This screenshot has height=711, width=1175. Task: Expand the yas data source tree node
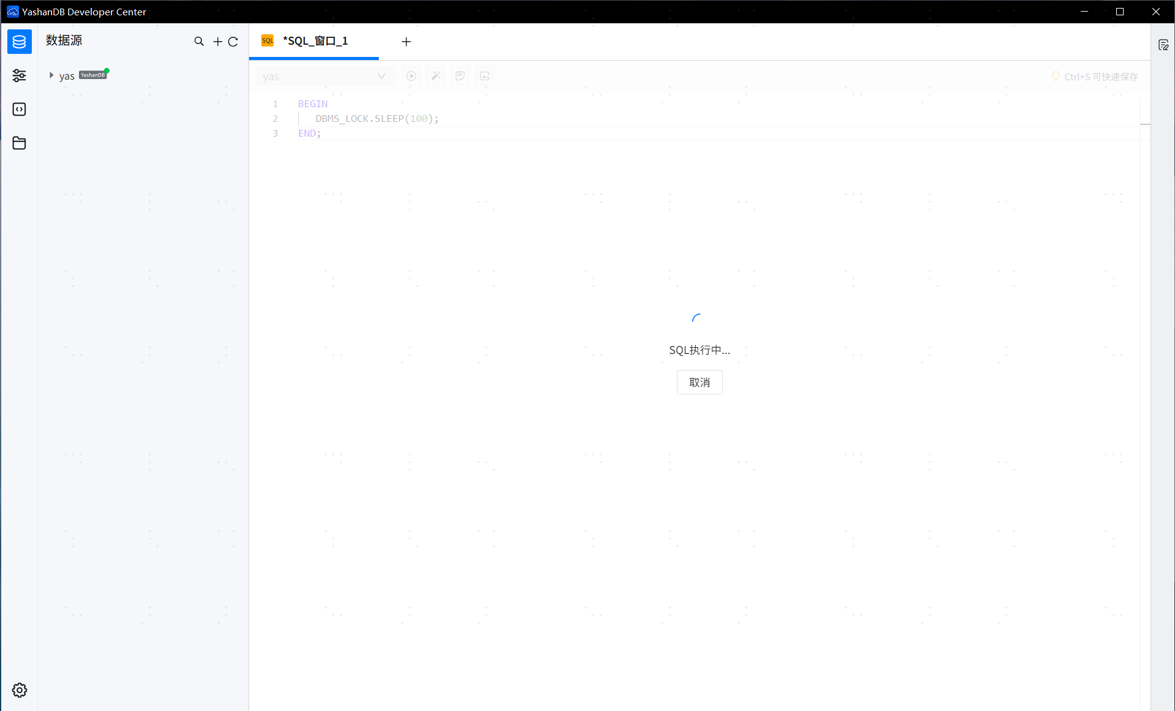pos(51,75)
